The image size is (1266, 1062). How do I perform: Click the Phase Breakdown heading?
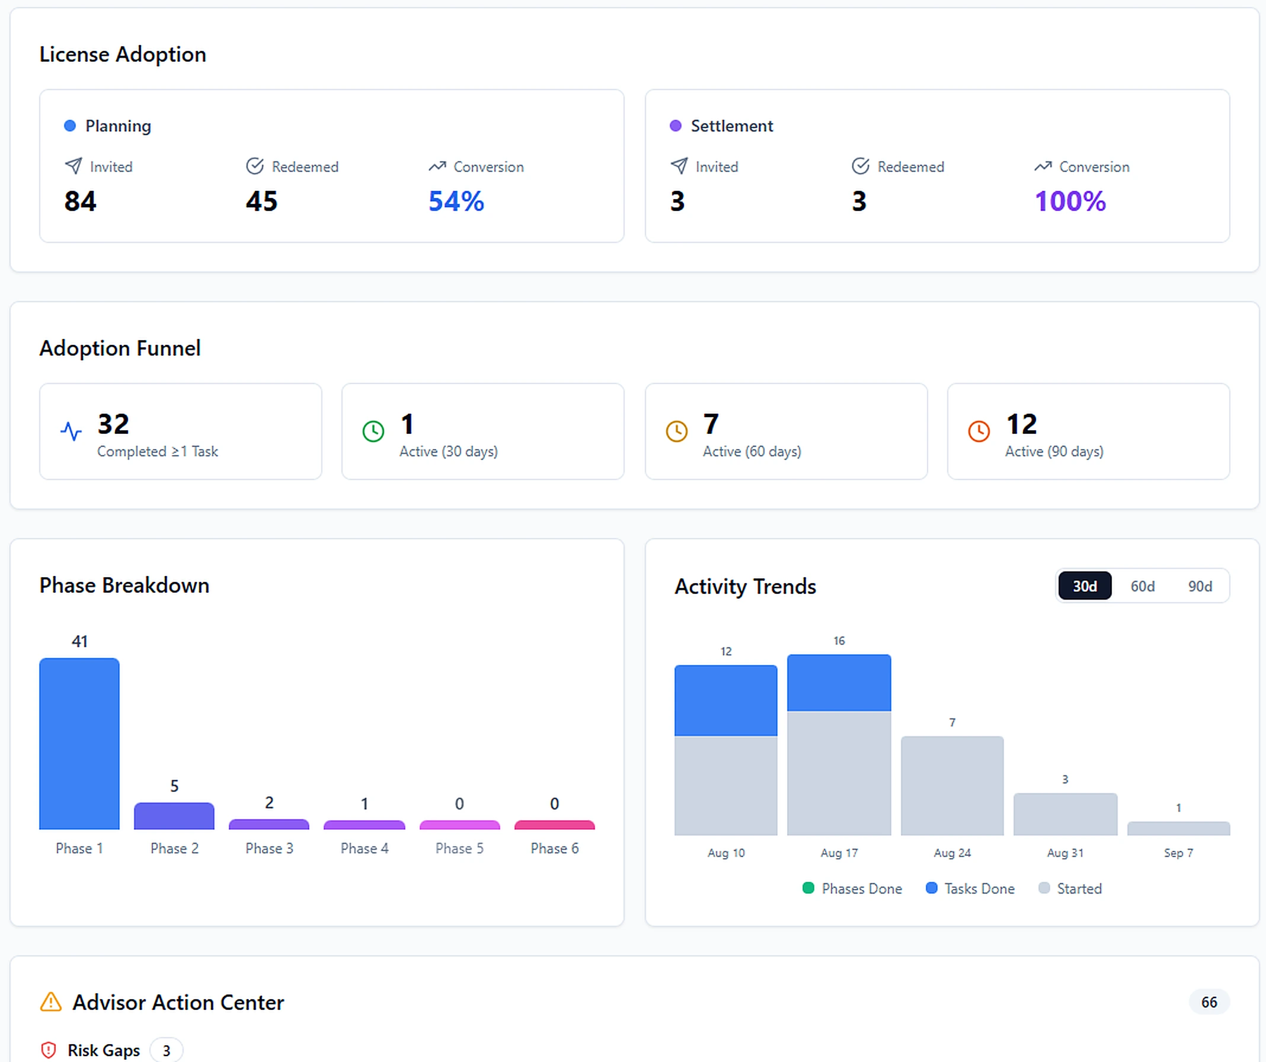[124, 585]
